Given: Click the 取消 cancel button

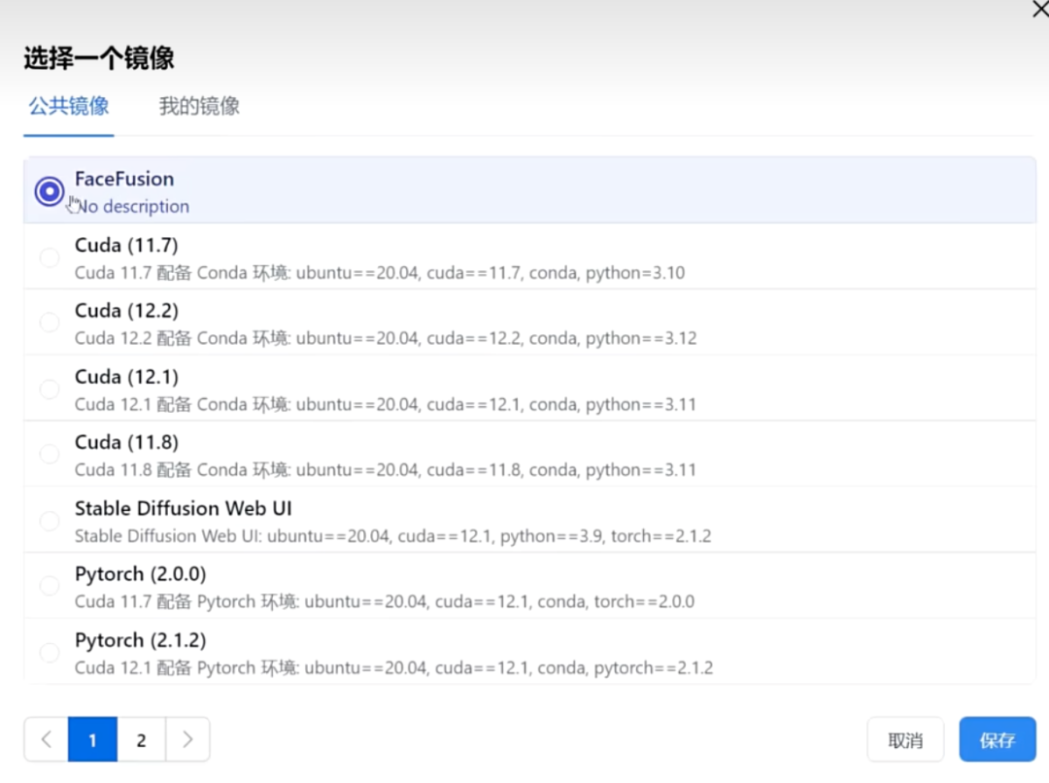Looking at the screenshot, I should (905, 739).
